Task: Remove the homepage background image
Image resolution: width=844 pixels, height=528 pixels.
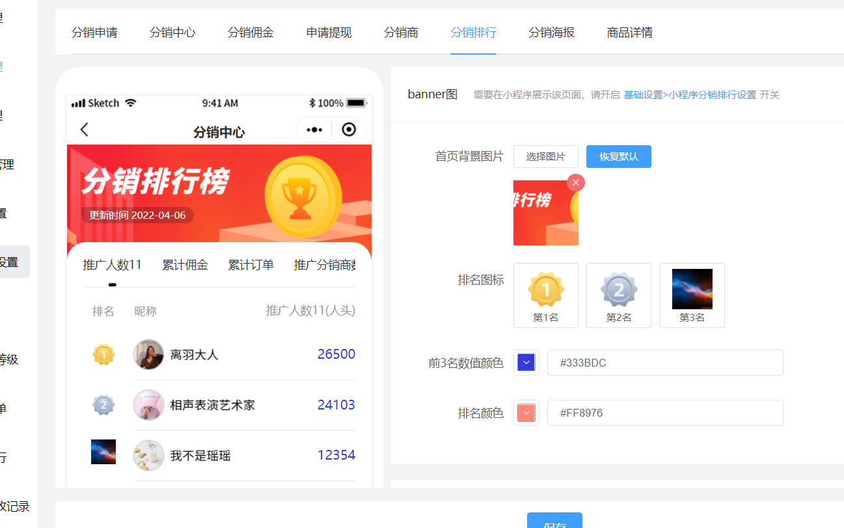Action: 576,183
